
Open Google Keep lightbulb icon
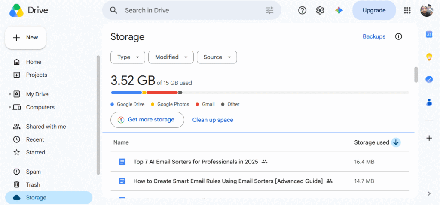point(429,57)
